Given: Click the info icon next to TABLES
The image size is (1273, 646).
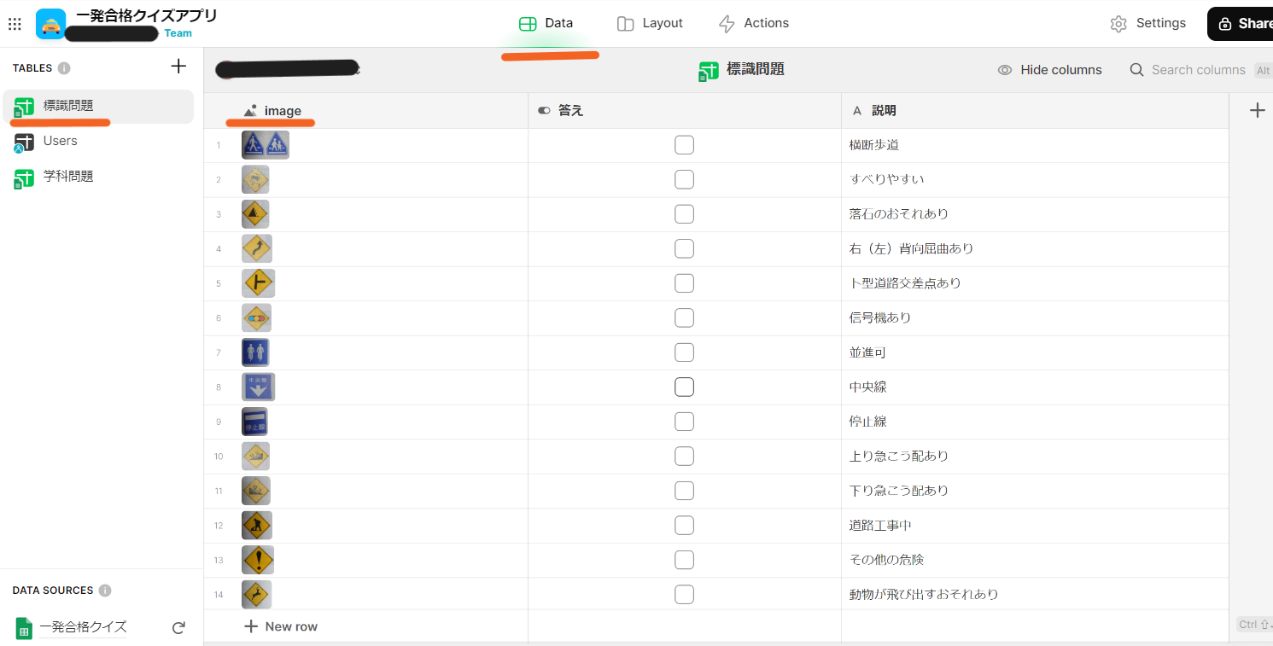Looking at the screenshot, I should point(64,68).
